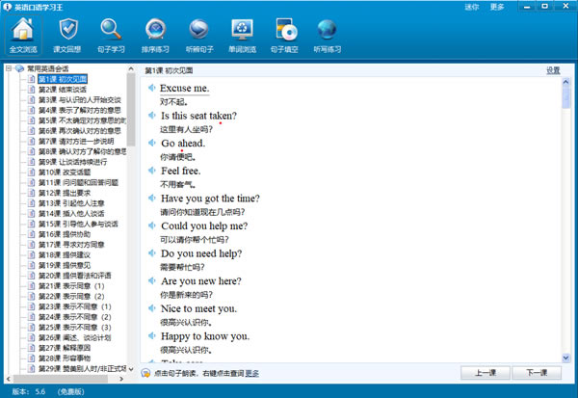Open the 听辨句子 listening discrimination tool

pos(198,34)
